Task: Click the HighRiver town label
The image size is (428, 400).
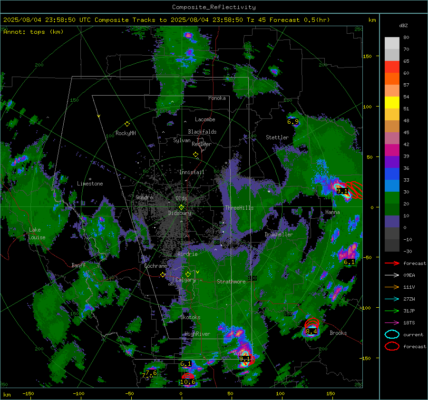Action: [197, 334]
